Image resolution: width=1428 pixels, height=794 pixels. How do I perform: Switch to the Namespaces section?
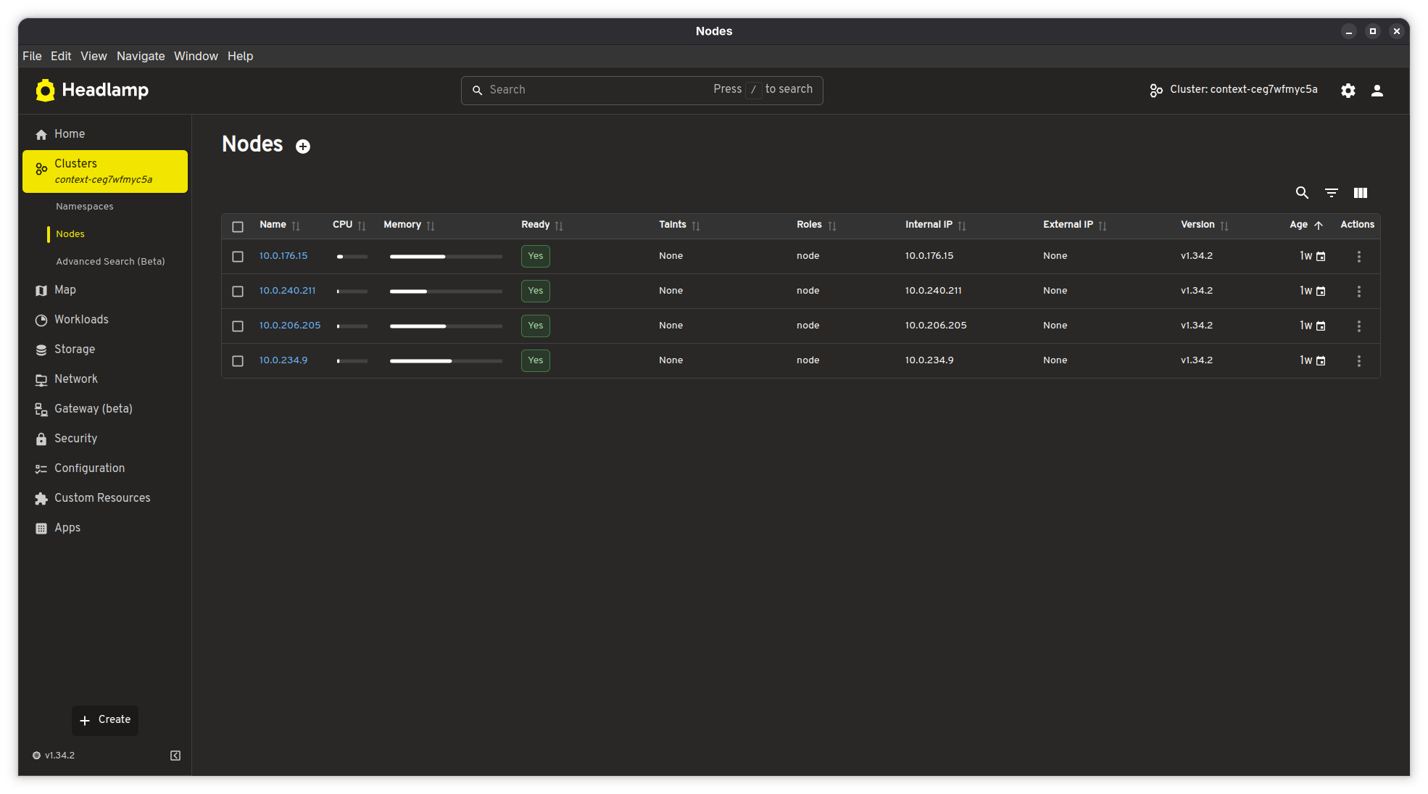click(84, 206)
